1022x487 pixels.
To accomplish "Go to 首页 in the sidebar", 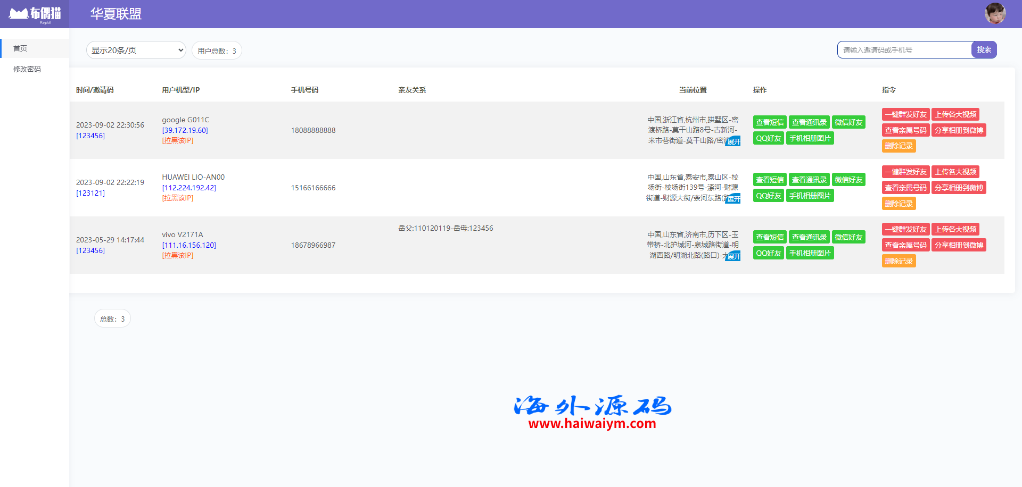I will point(20,48).
